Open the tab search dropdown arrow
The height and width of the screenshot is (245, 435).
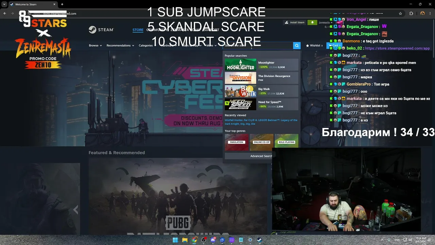tap(4, 4)
